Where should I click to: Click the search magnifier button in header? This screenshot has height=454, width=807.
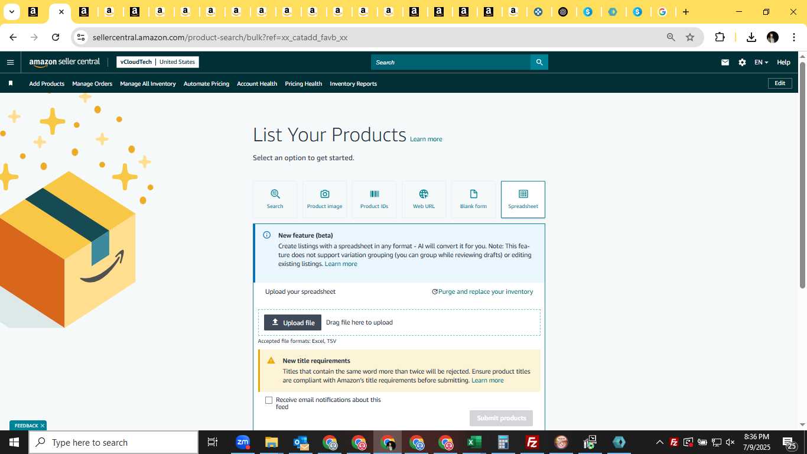[x=539, y=62]
